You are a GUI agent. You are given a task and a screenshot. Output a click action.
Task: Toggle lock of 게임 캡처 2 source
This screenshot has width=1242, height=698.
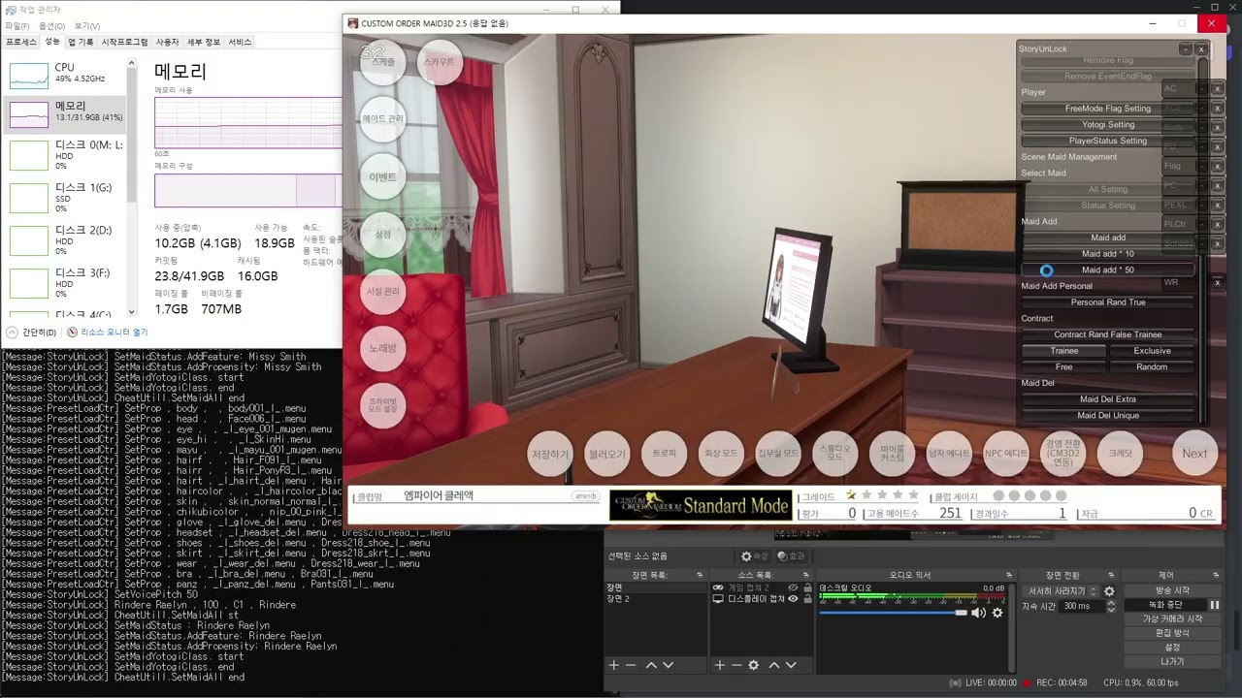point(807,587)
